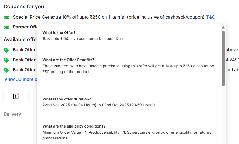
Task: Click the green coupon icon beside Special Price
Action: pyautogui.click(x=7, y=18)
